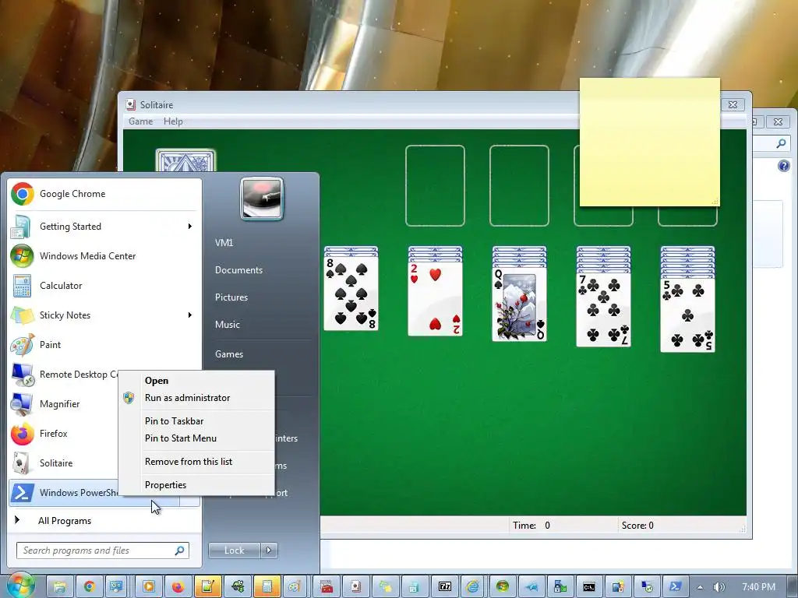Launch Solitaire from the Start menu list
This screenshot has height=598, width=798.
63,463
